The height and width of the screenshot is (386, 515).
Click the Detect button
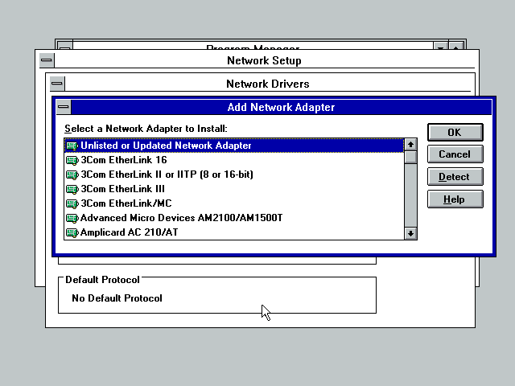(x=455, y=177)
